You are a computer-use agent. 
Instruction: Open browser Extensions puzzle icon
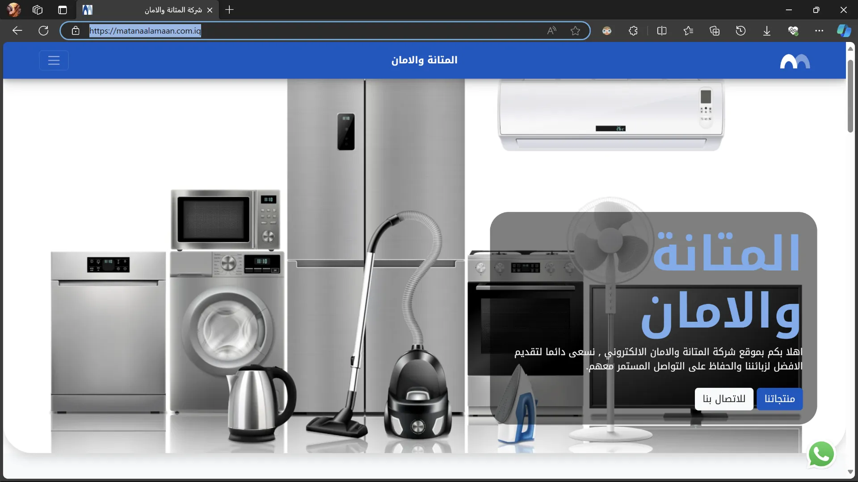coord(633,31)
